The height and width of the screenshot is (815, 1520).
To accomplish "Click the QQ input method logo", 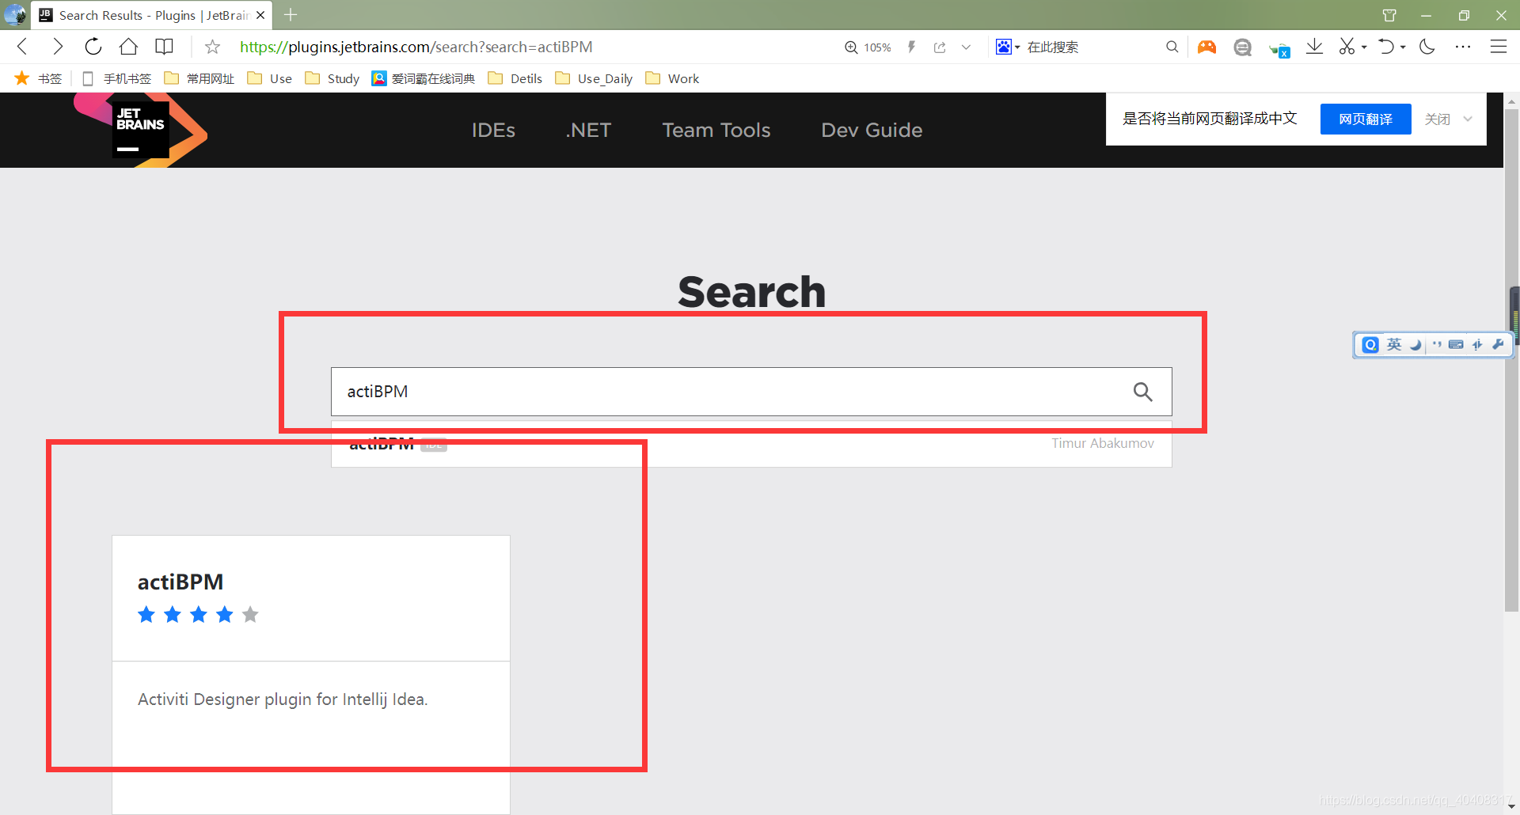I will [1370, 345].
